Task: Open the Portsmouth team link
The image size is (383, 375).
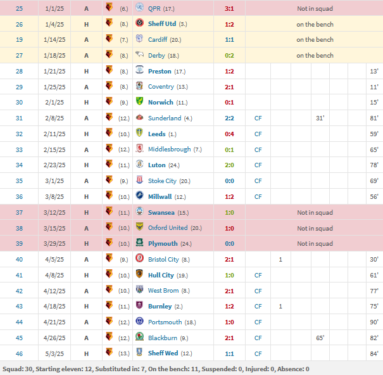Action: pos(165,322)
